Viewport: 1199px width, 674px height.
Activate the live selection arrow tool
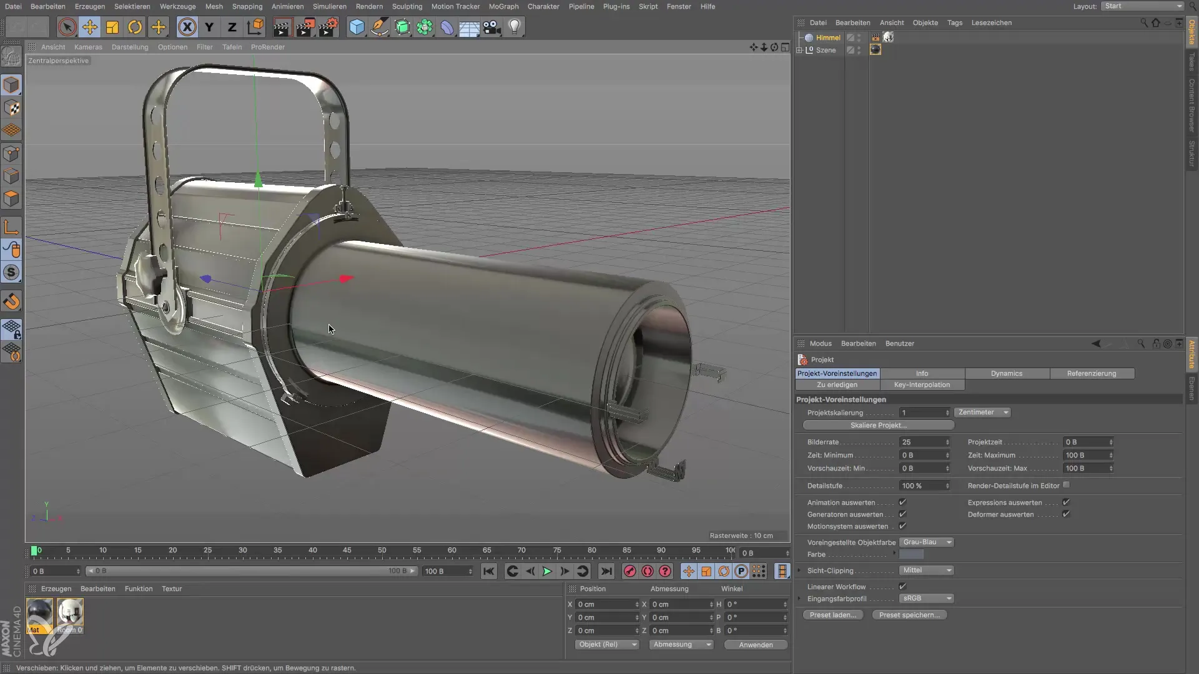pos(67,27)
